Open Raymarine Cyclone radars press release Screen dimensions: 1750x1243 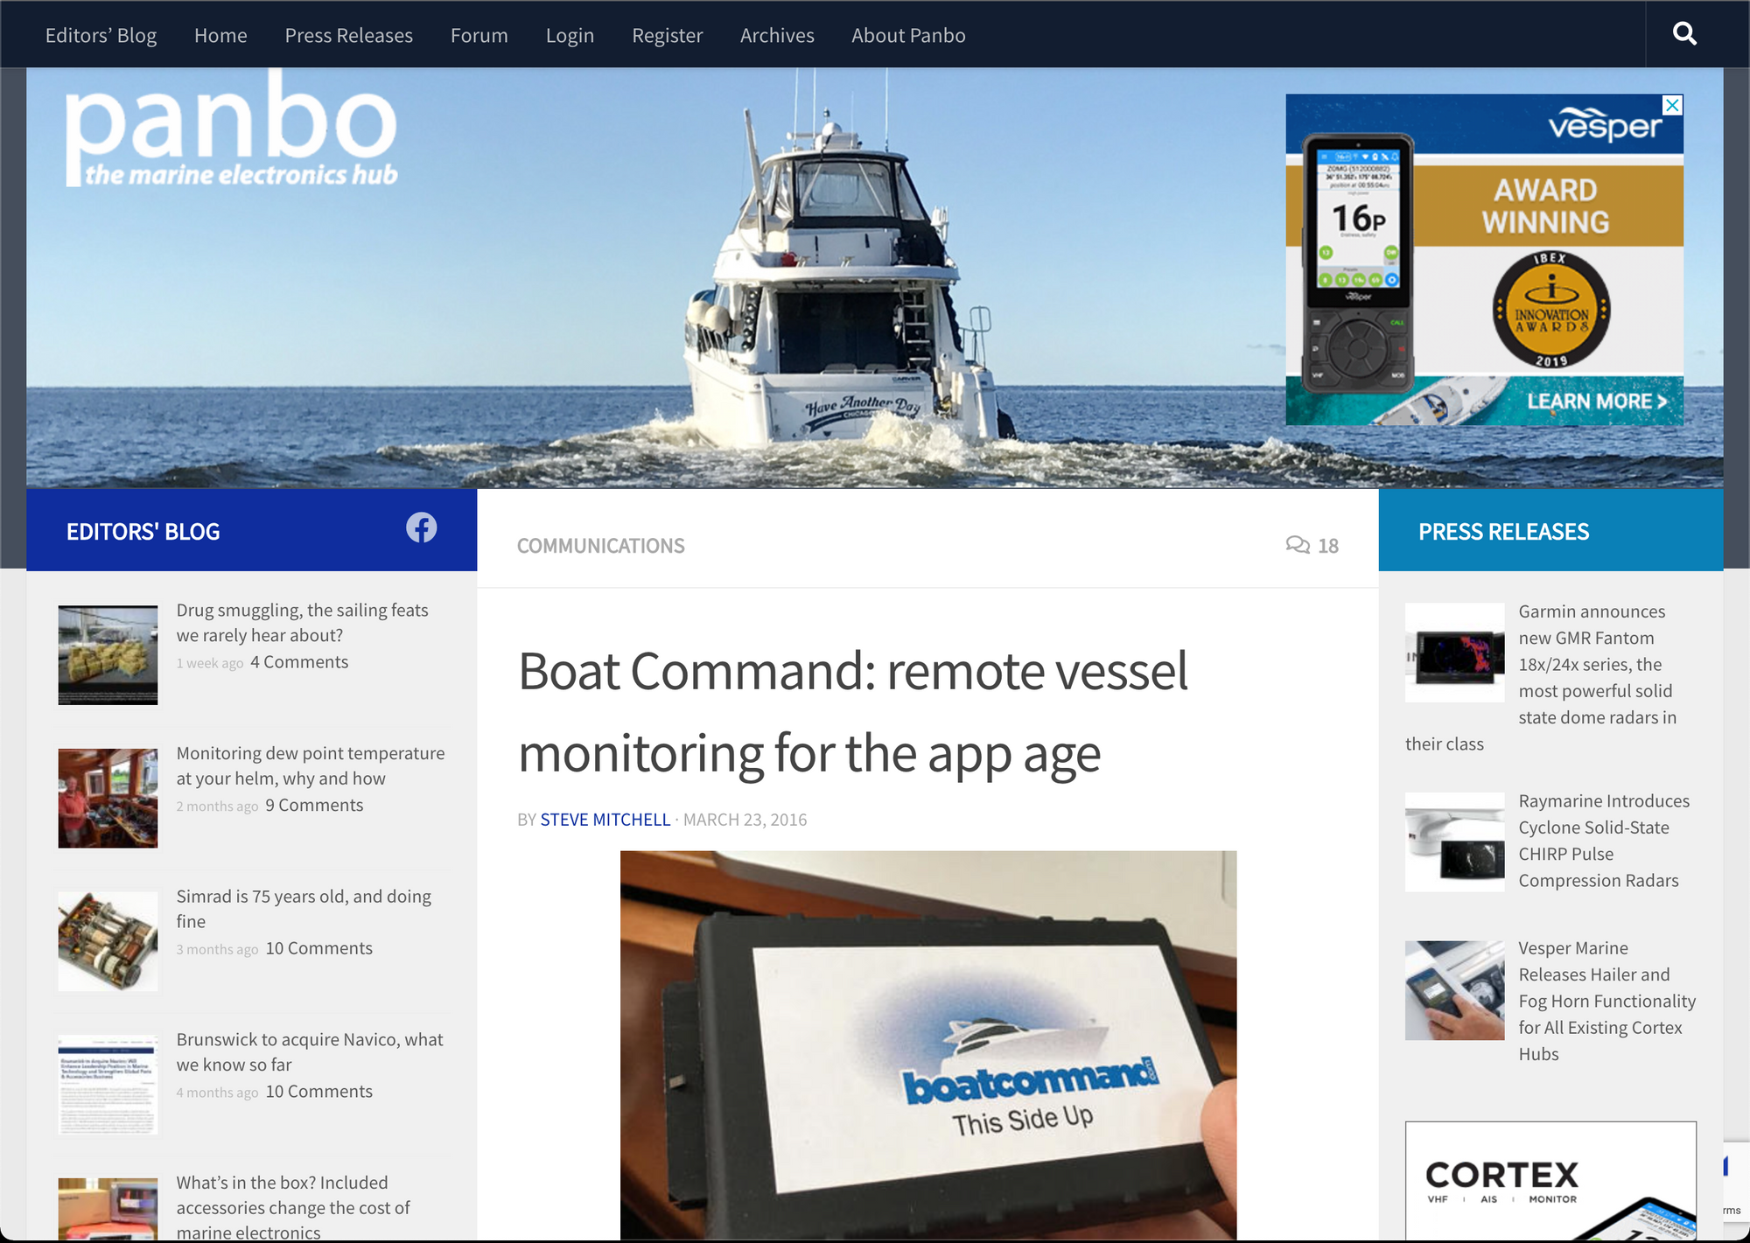(x=1598, y=840)
